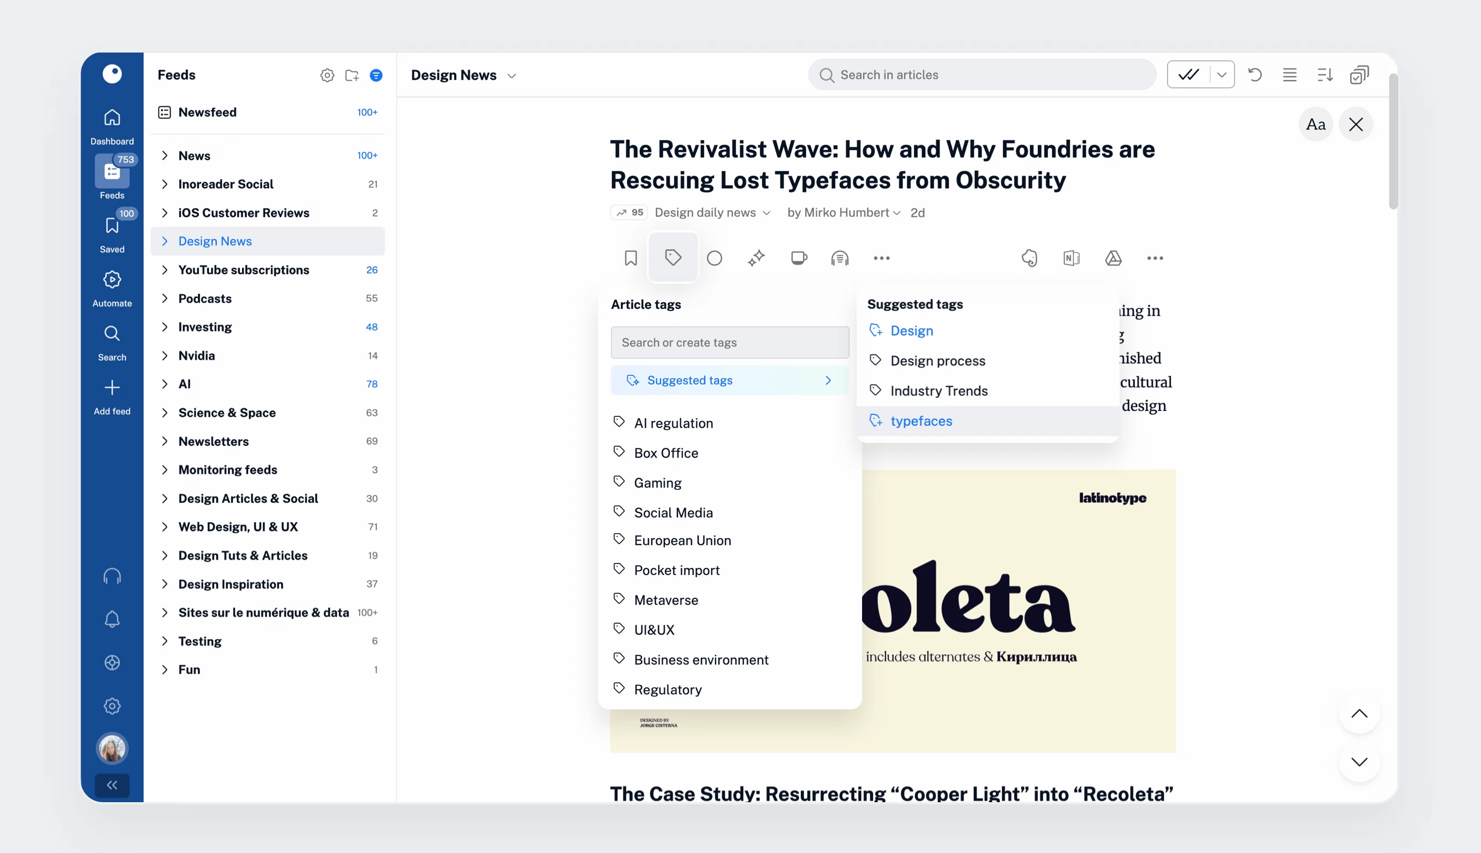Screen dimensions: 1481x853
Task: Toggle the unread filter in Feeds header
Action: coord(376,75)
